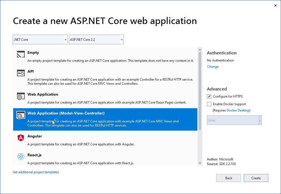This screenshot has height=194, width=281.
Task: Toggle the Configure for HTTPS checkbox
Action: [209, 96]
